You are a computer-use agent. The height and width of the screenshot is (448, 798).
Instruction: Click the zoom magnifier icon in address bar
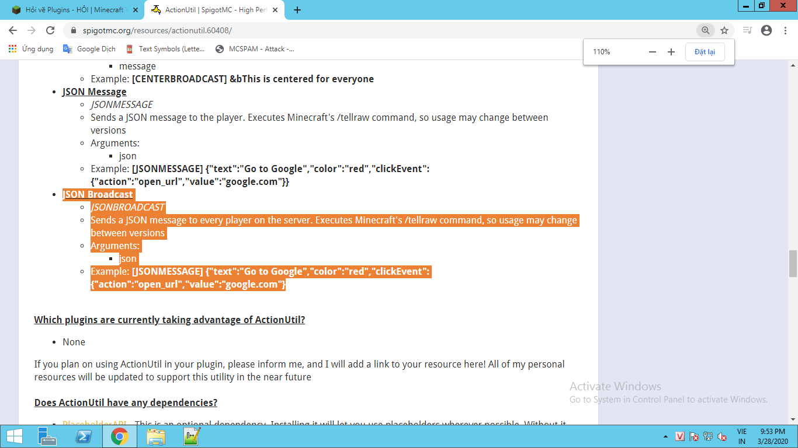(x=706, y=30)
